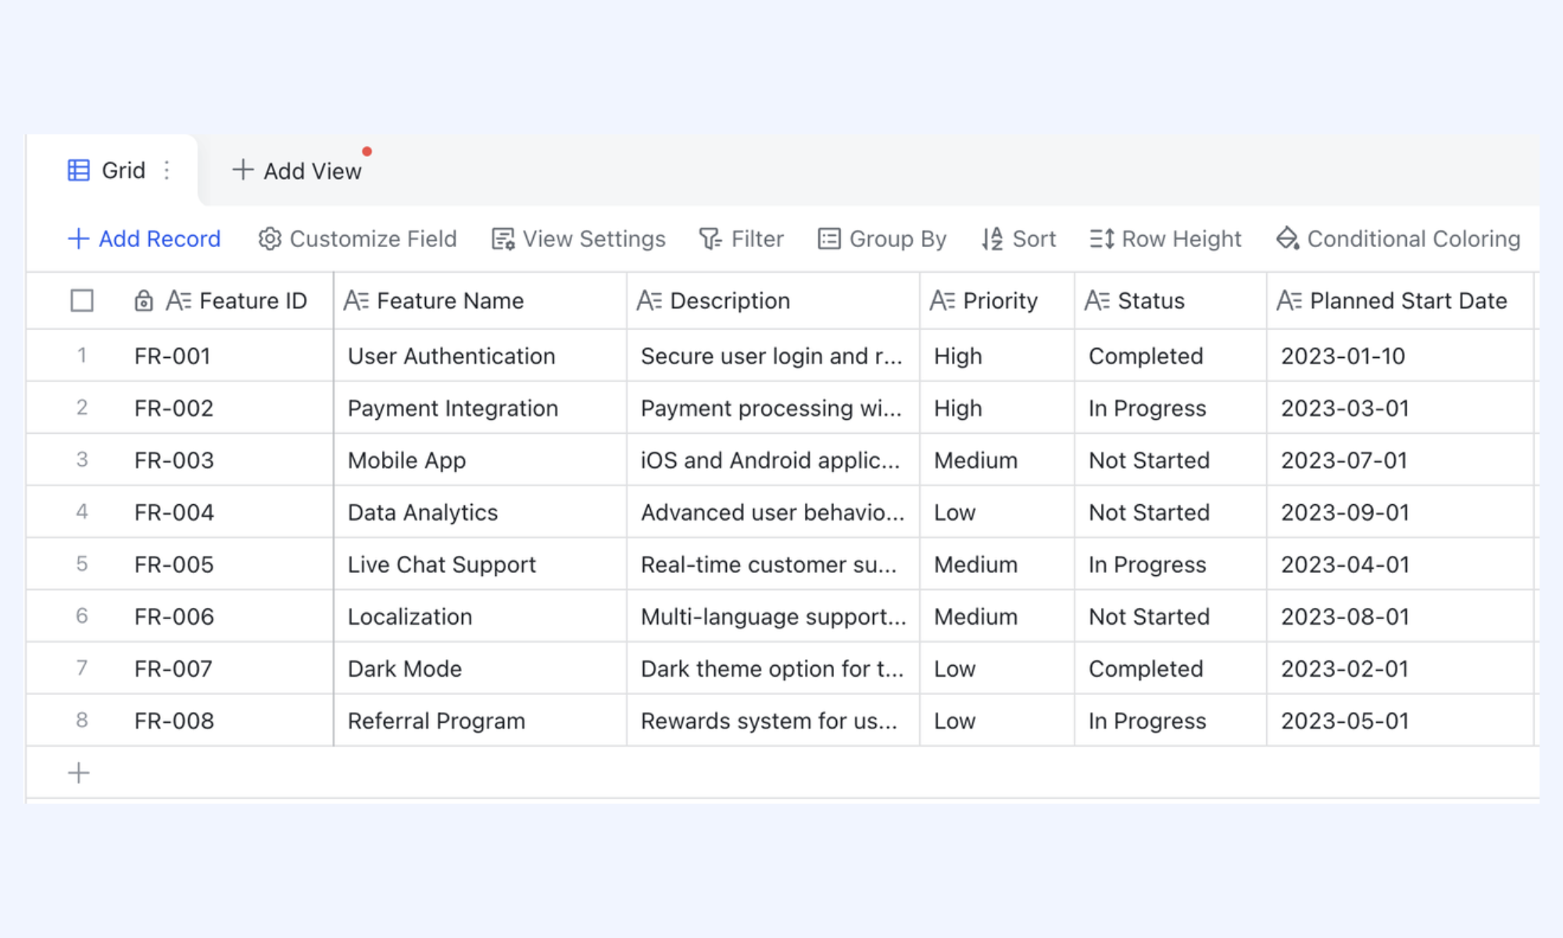This screenshot has height=938, width=1563.
Task: Toggle the select-all records checkbox
Action: 82,301
